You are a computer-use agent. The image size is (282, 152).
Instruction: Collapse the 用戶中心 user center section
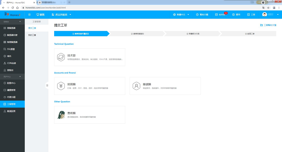12,76
